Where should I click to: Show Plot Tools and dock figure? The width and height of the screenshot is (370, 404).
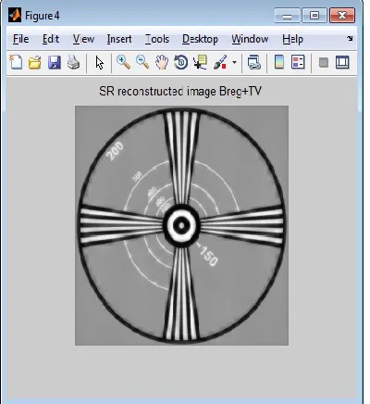342,62
